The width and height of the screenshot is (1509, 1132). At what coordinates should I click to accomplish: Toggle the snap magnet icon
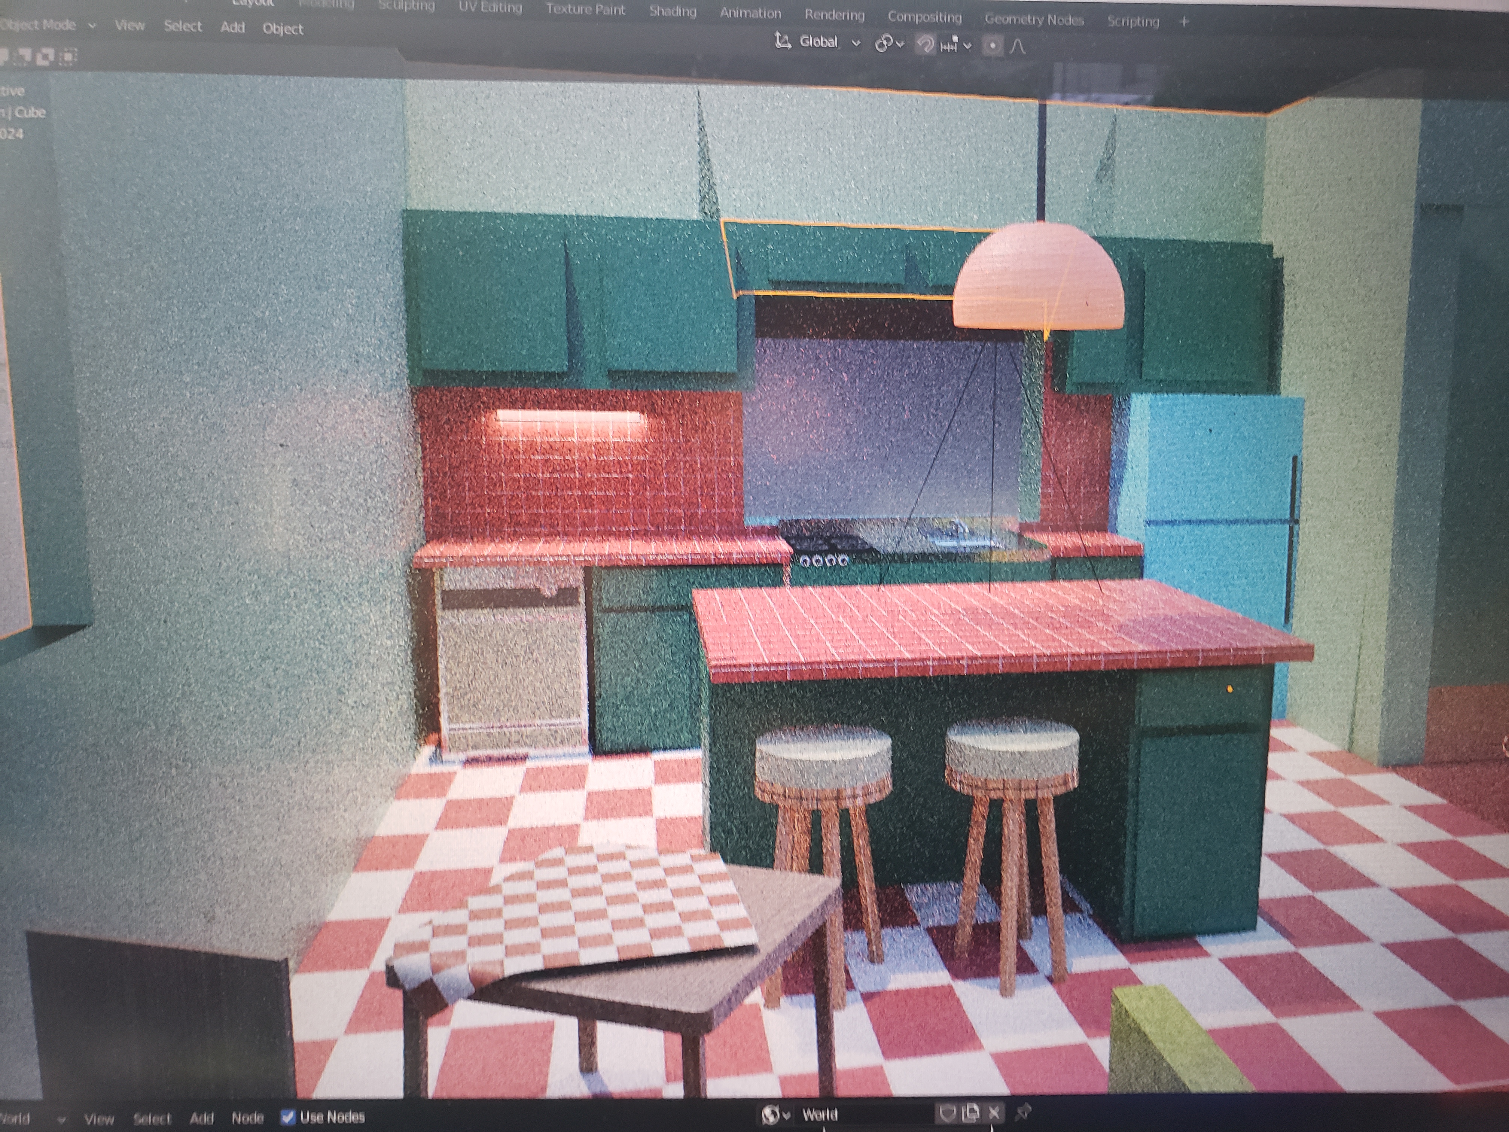tap(925, 45)
